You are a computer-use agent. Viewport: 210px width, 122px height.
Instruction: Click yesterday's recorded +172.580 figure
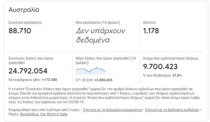tap(50, 80)
